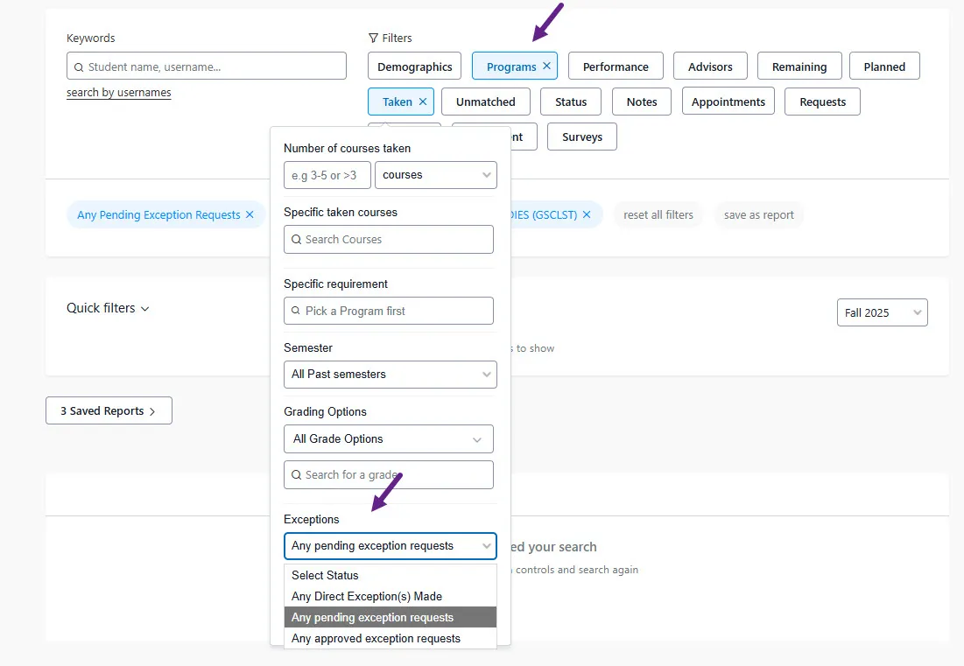Open the Demographics filter
Viewport: 964px width, 666px height.
click(414, 66)
